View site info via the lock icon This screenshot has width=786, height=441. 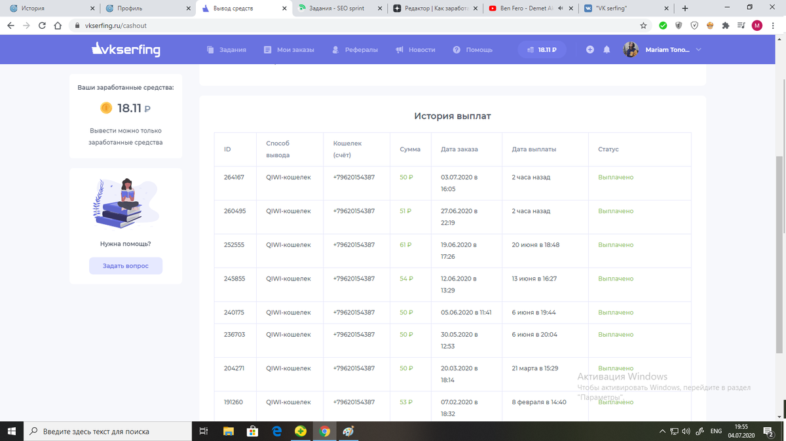pyautogui.click(x=77, y=26)
